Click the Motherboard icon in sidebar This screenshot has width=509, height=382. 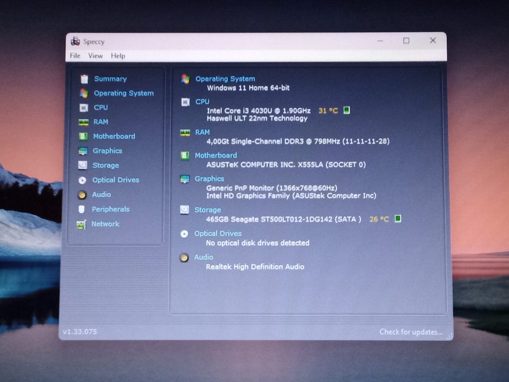coord(83,136)
